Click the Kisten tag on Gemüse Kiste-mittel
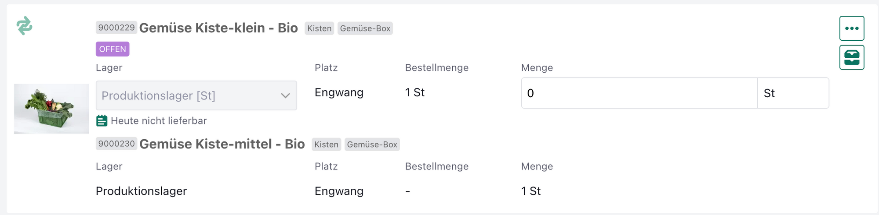The image size is (879, 215). click(x=326, y=145)
